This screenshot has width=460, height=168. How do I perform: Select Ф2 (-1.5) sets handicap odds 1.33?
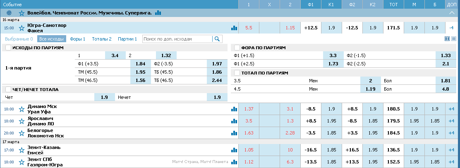coord(446,55)
